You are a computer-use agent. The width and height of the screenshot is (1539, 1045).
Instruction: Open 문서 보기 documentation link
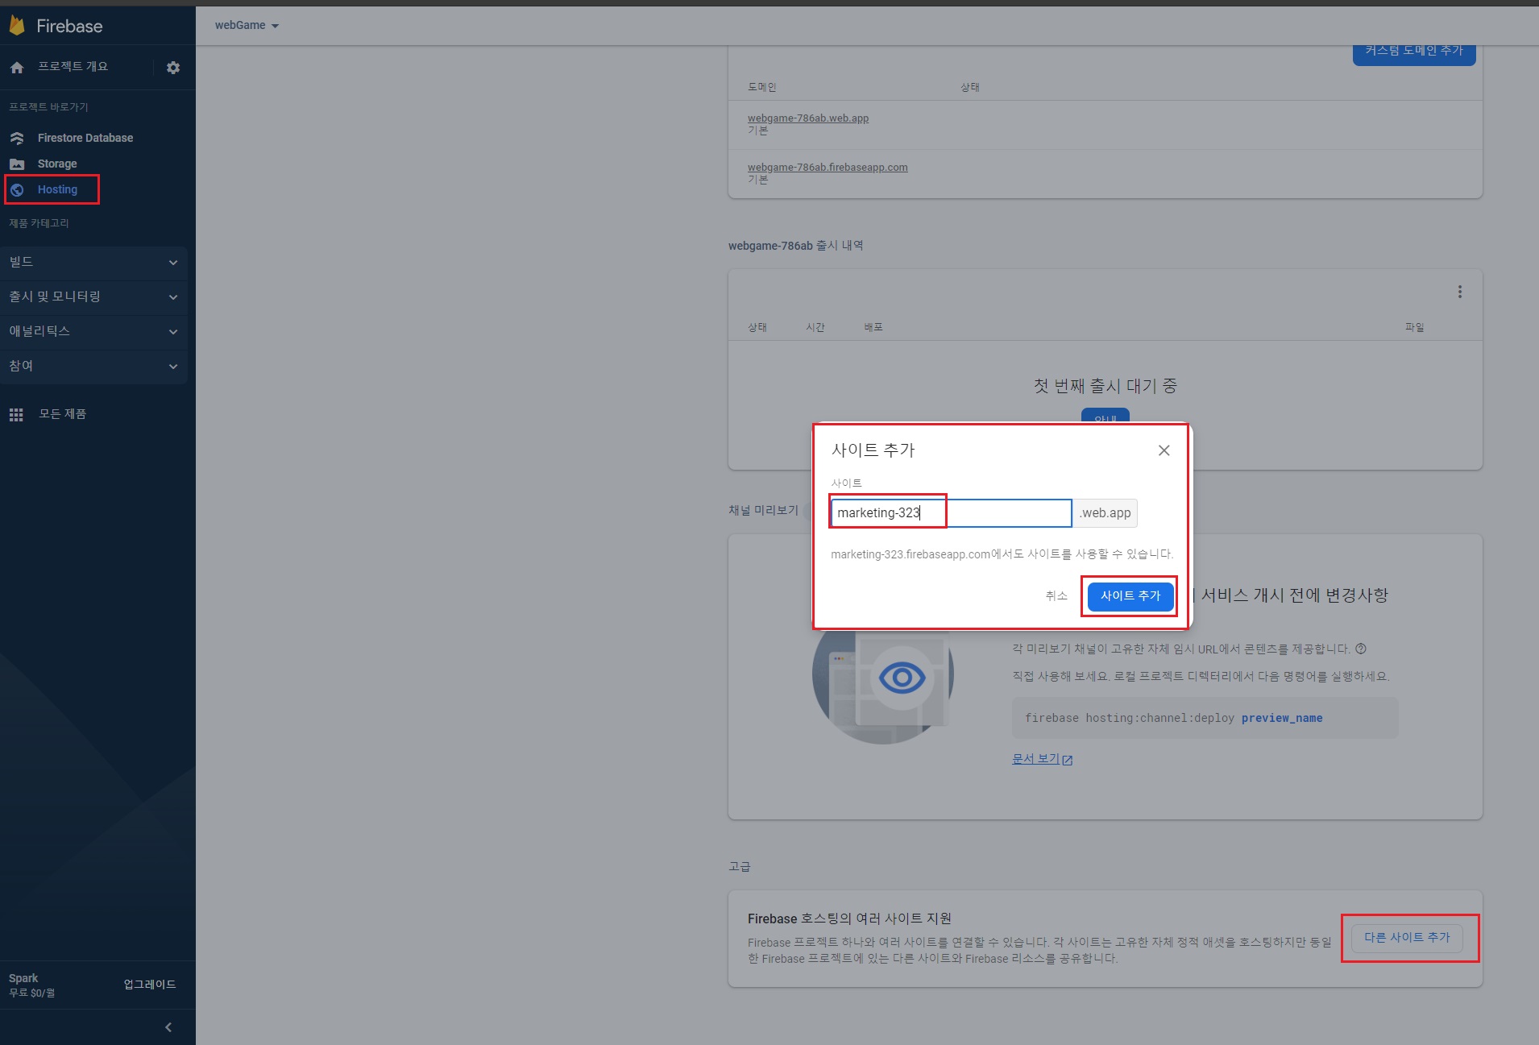click(x=1042, y=758)
